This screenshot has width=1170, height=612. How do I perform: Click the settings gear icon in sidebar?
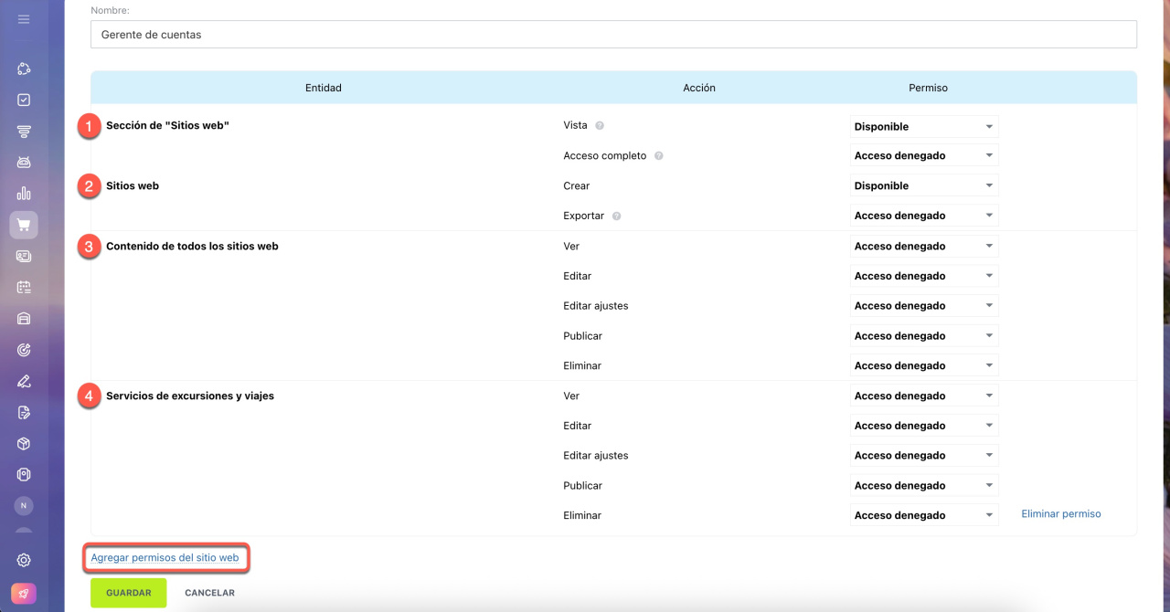(x=24, y=560)
